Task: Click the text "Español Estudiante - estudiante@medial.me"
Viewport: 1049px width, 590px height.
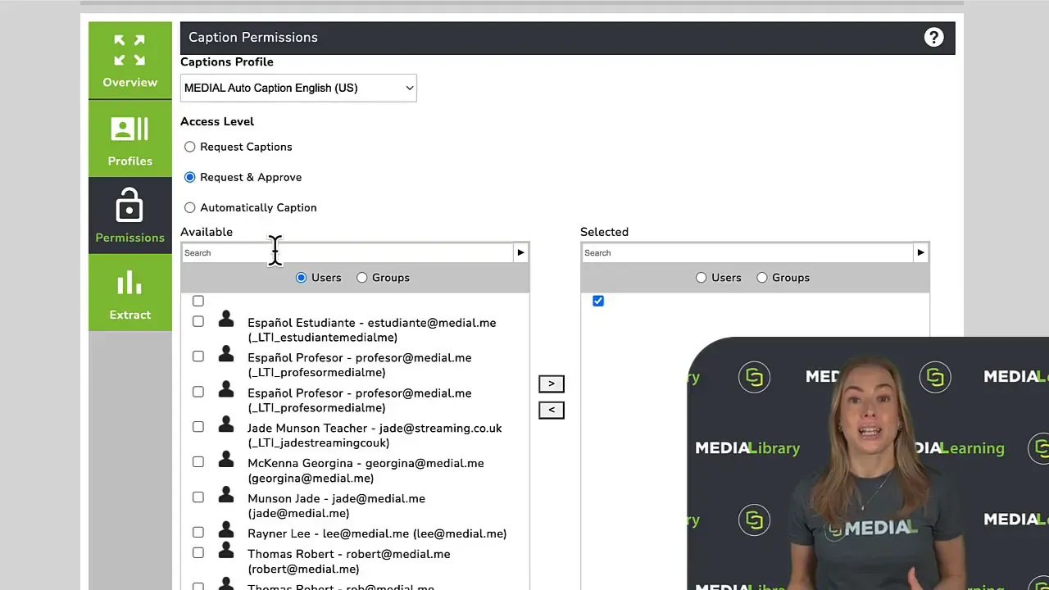Action: click(372, 323)
